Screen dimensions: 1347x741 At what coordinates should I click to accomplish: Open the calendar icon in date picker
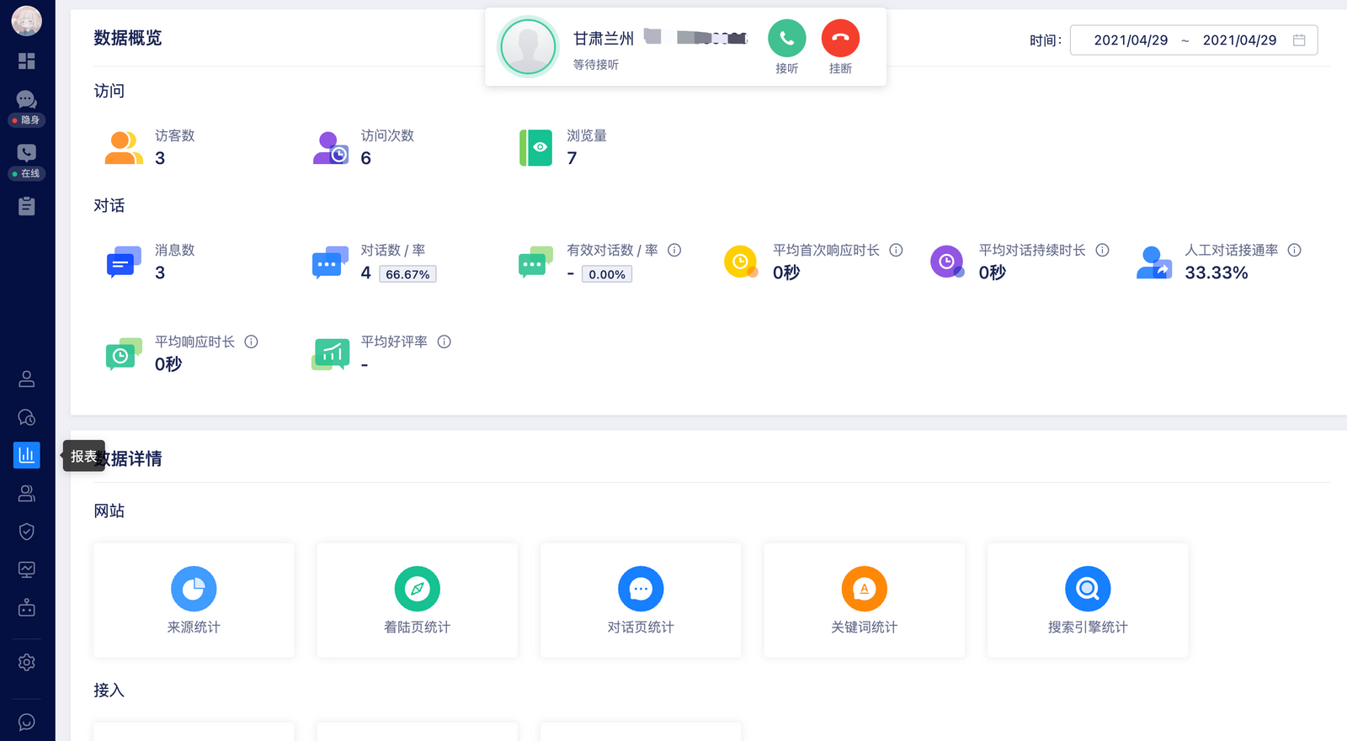coord(1299,40)
